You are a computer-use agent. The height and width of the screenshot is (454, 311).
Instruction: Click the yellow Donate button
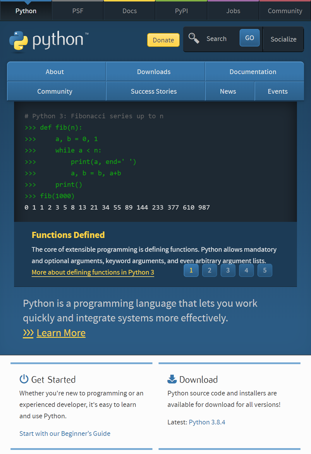163,40
